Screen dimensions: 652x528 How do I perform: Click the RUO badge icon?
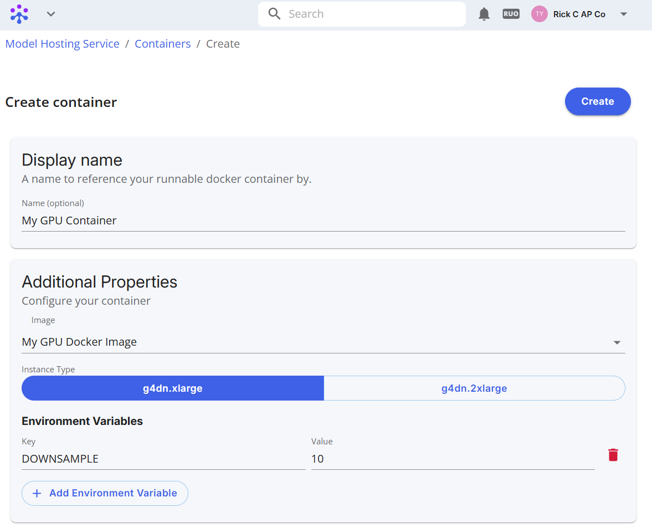pyautogui.click(x=511, y=14)
